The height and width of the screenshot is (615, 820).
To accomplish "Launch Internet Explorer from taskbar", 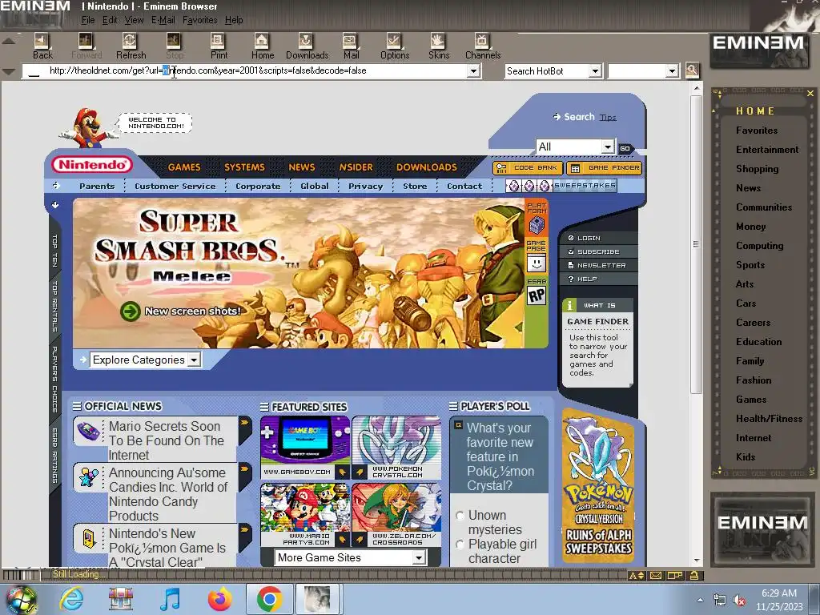I will 71,599.
